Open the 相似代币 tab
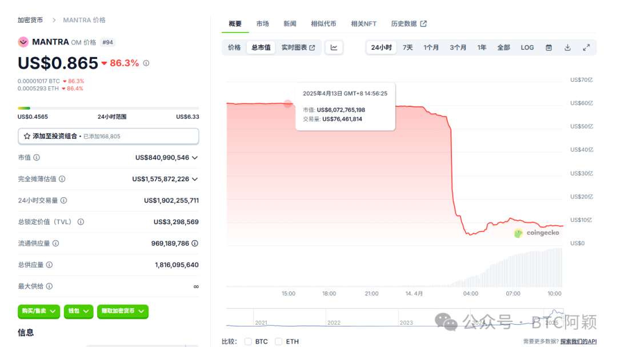The height and width of the screenshot is (347, 617). (x=323, y=23)
